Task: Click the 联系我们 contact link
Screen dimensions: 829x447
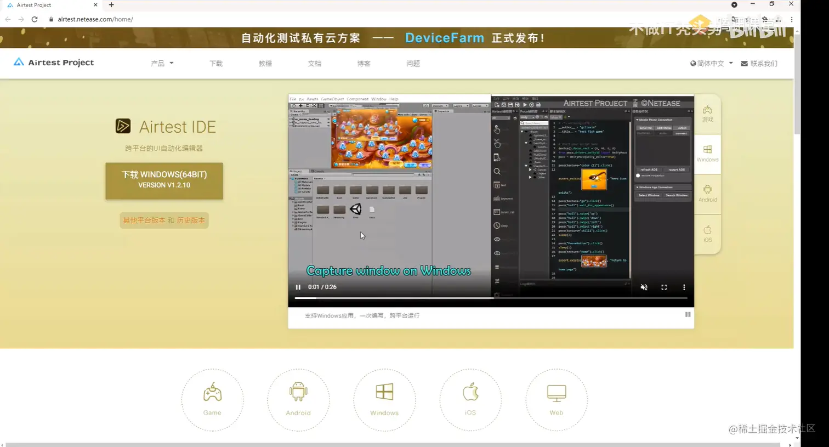Action: [x=759, y=64]
